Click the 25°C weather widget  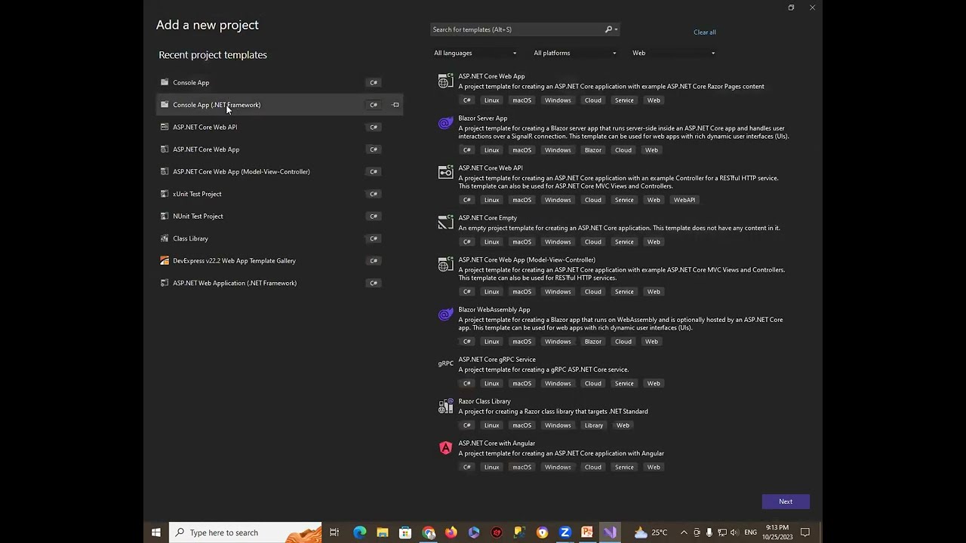click(x=651, y=532)
